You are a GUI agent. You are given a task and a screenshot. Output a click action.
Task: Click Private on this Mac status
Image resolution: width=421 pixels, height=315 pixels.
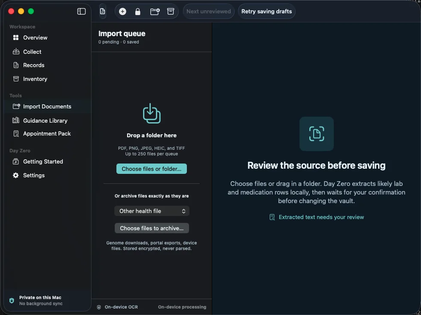(x=40, y=297)
